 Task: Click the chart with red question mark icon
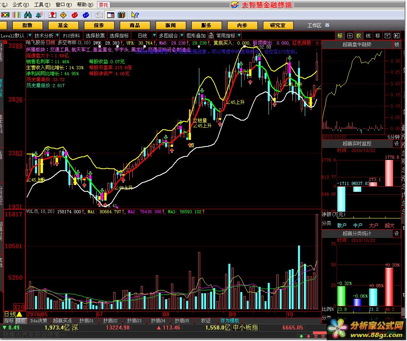point(52,15)
